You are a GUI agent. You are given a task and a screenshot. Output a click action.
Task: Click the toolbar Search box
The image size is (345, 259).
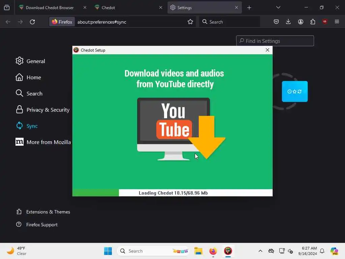click(x=229, y=22)
